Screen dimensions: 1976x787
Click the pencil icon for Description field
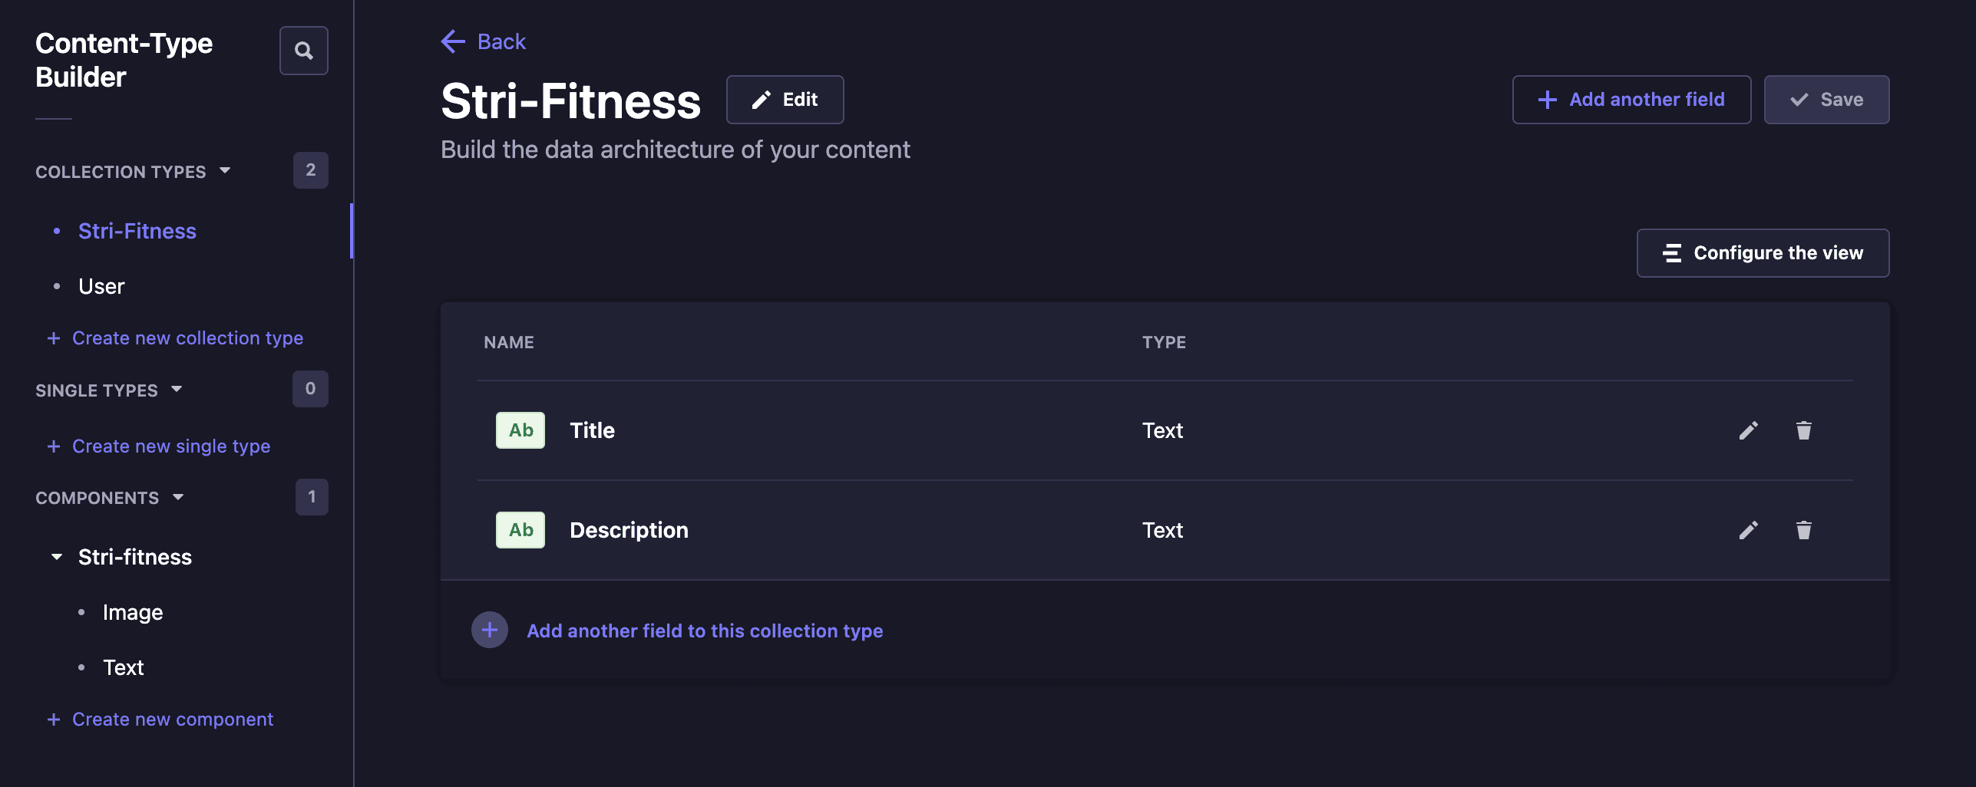tap(1748, 530)
